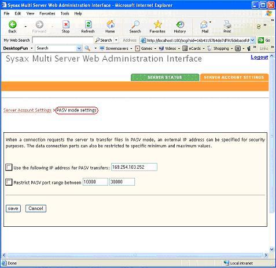Image resolution: width=276 pixels, height=268 pixels.
Task: Click the page icon in Address bar
Action: pos(143,41)
